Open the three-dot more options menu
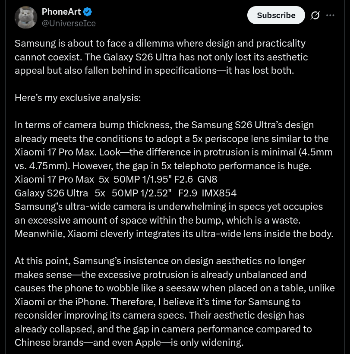The height and width of the screenshot is (354, 350). click(330, 15)
